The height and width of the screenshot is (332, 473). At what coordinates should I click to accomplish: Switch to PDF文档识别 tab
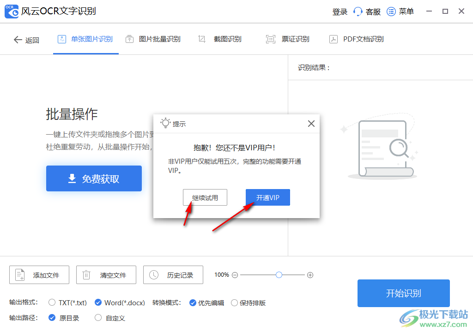pyautogui.click(x=357, y=39)
